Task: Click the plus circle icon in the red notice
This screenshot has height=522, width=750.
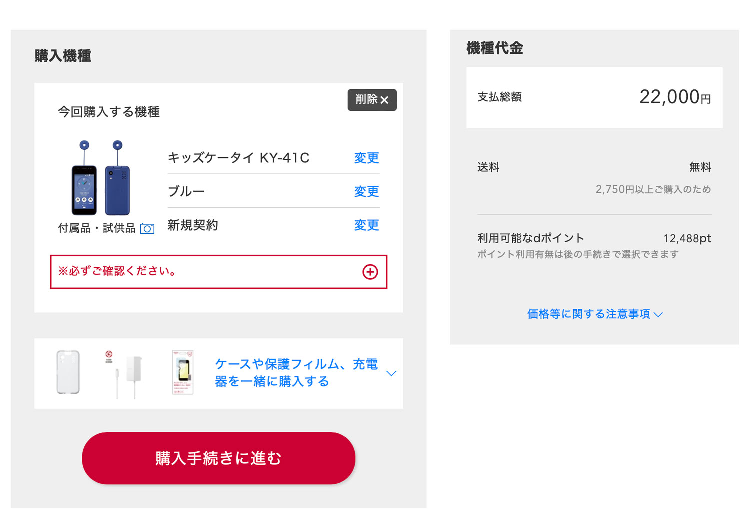Action: (370, 272)
